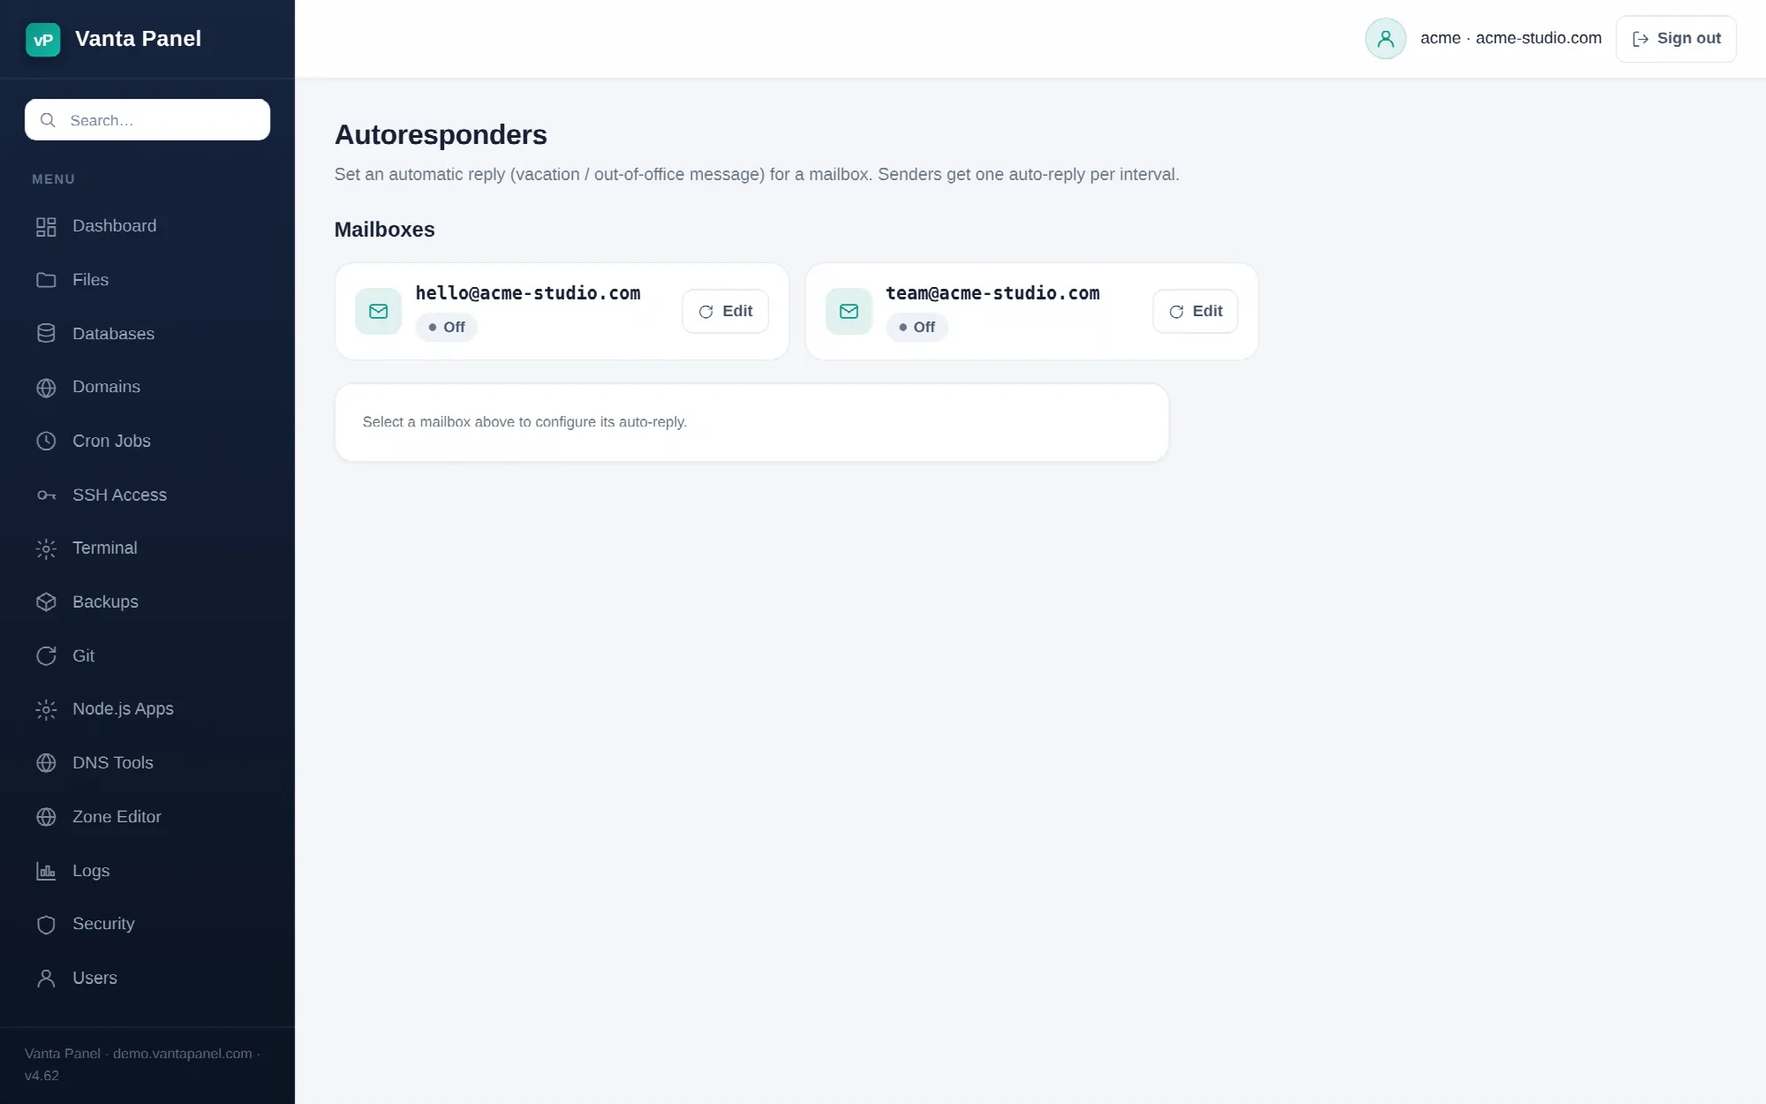Open Users label in sidebar
Screen dimensions: 1766x1104
(x=94, y=978)
